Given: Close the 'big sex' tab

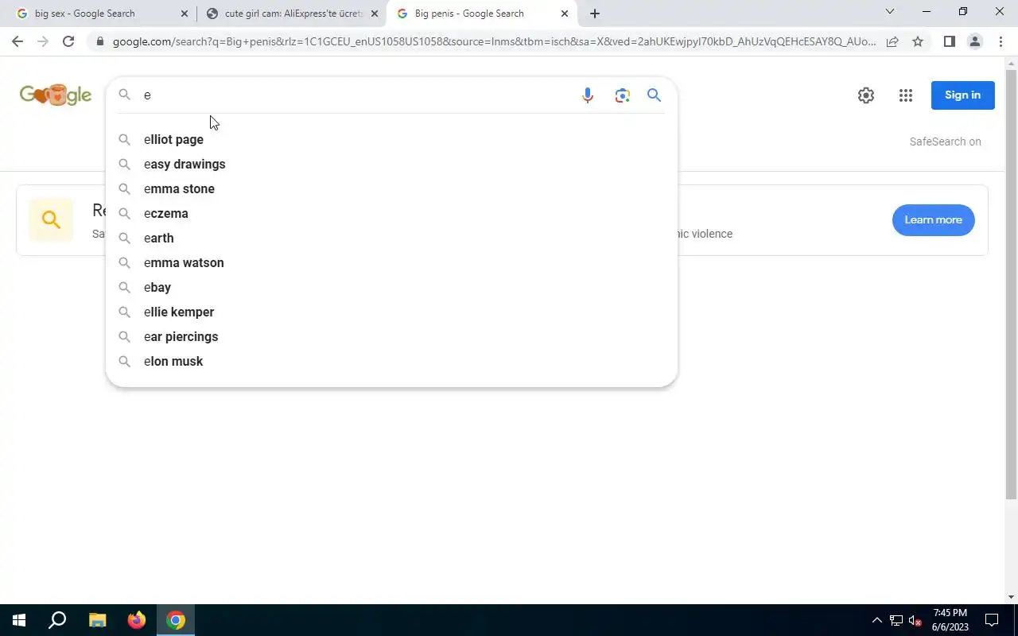Looking at the screenshot, I should 185,14.
